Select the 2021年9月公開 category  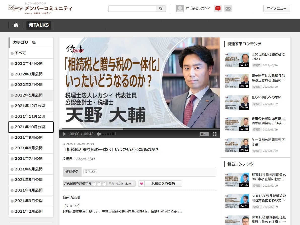coord(31,138)
